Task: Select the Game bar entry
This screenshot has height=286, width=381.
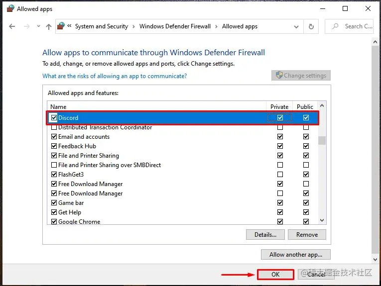Action: (x=71, y=203)
